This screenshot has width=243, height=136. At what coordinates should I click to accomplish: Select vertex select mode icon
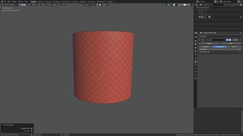click(x=20, y=5)
